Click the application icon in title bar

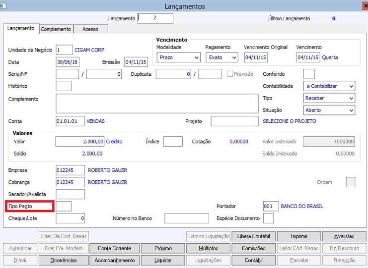tap(3, 5)
